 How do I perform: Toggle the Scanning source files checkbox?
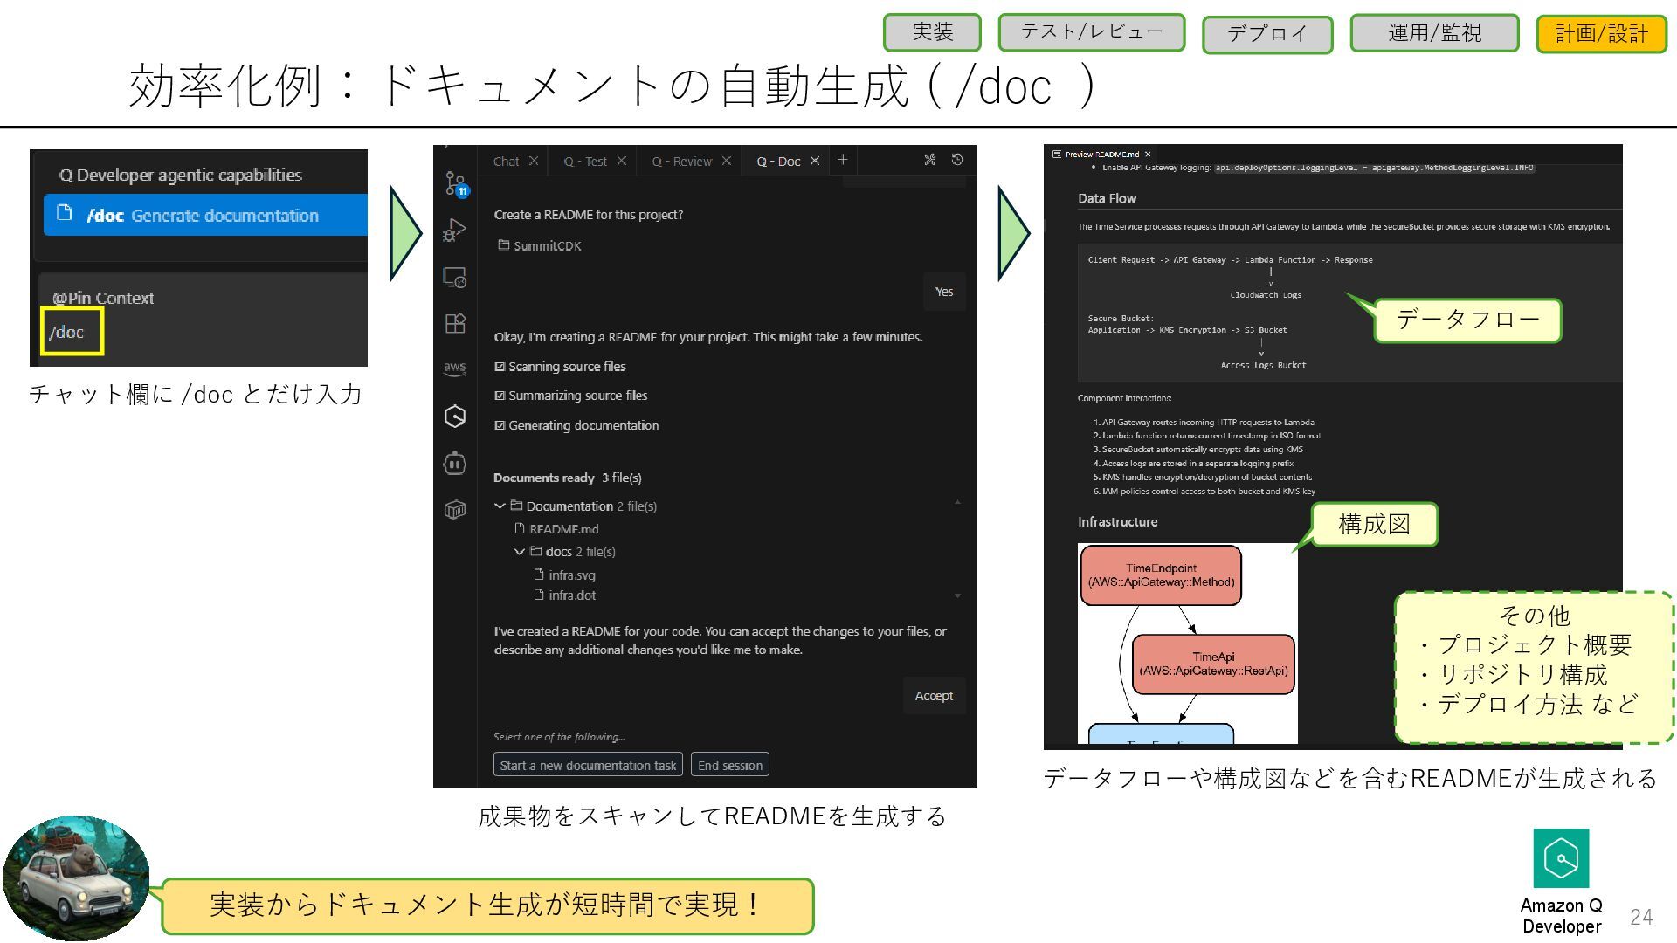click(500, 367)
